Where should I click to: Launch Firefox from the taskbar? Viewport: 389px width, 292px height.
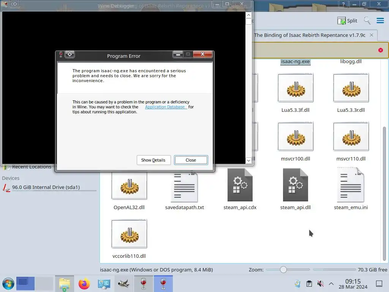84,284
